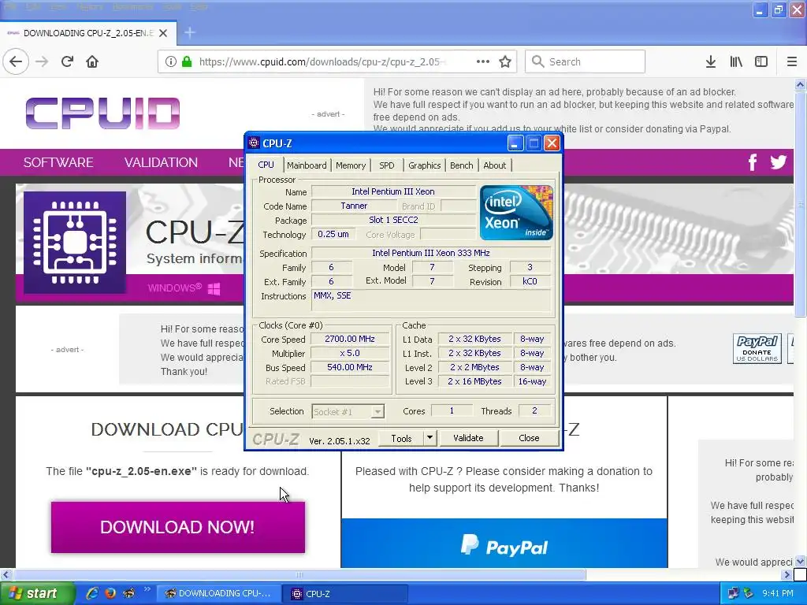This screenshot has height=605, width=807.
Task: Open the SPD tab
Action: click(386, 165)
